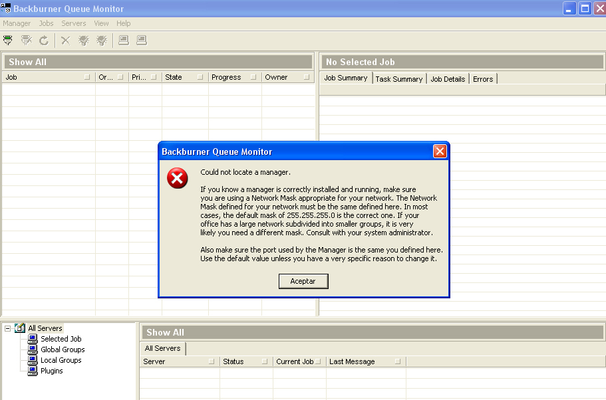Collapse the All Servers tree node
This screenshot has height=400, width=606.
[8, 328]
